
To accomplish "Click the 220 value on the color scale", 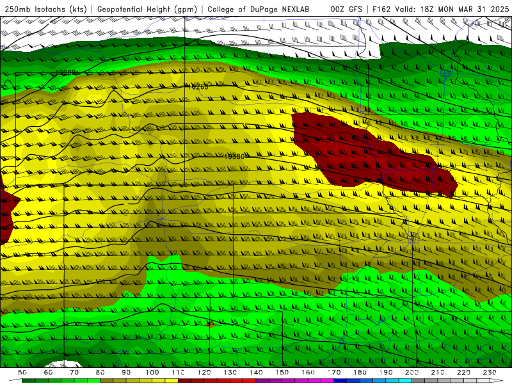I will 463,372.
